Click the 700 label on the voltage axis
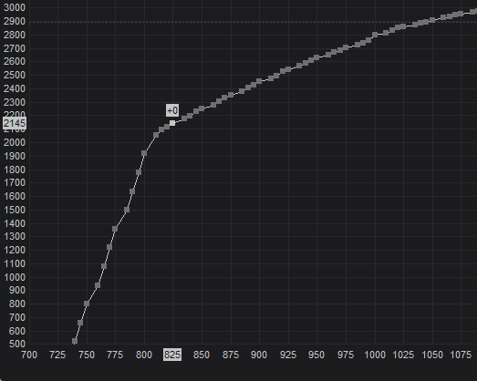This screenshot has width=477, height=381. click(29, 355)
